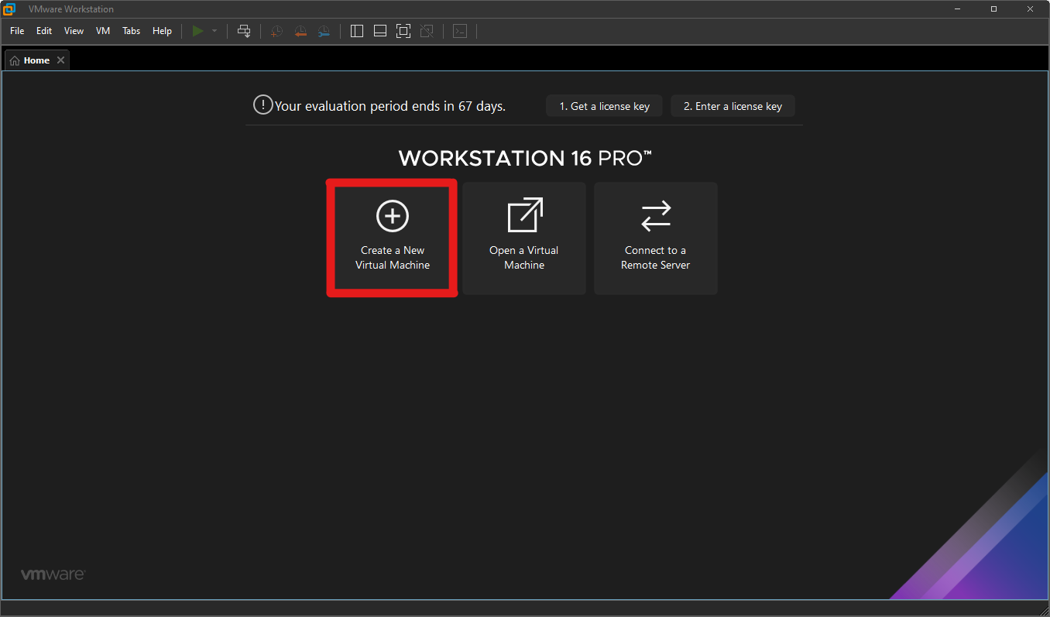Toggle the library sidebar panel icon
The height and width of the screenshot is (617, 1050).
point(357,31)
